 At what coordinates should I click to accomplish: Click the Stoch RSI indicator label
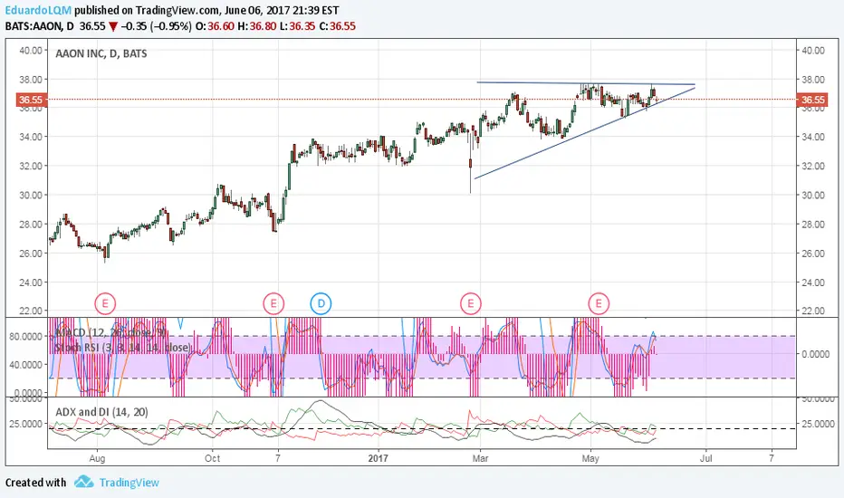point(123,348)
